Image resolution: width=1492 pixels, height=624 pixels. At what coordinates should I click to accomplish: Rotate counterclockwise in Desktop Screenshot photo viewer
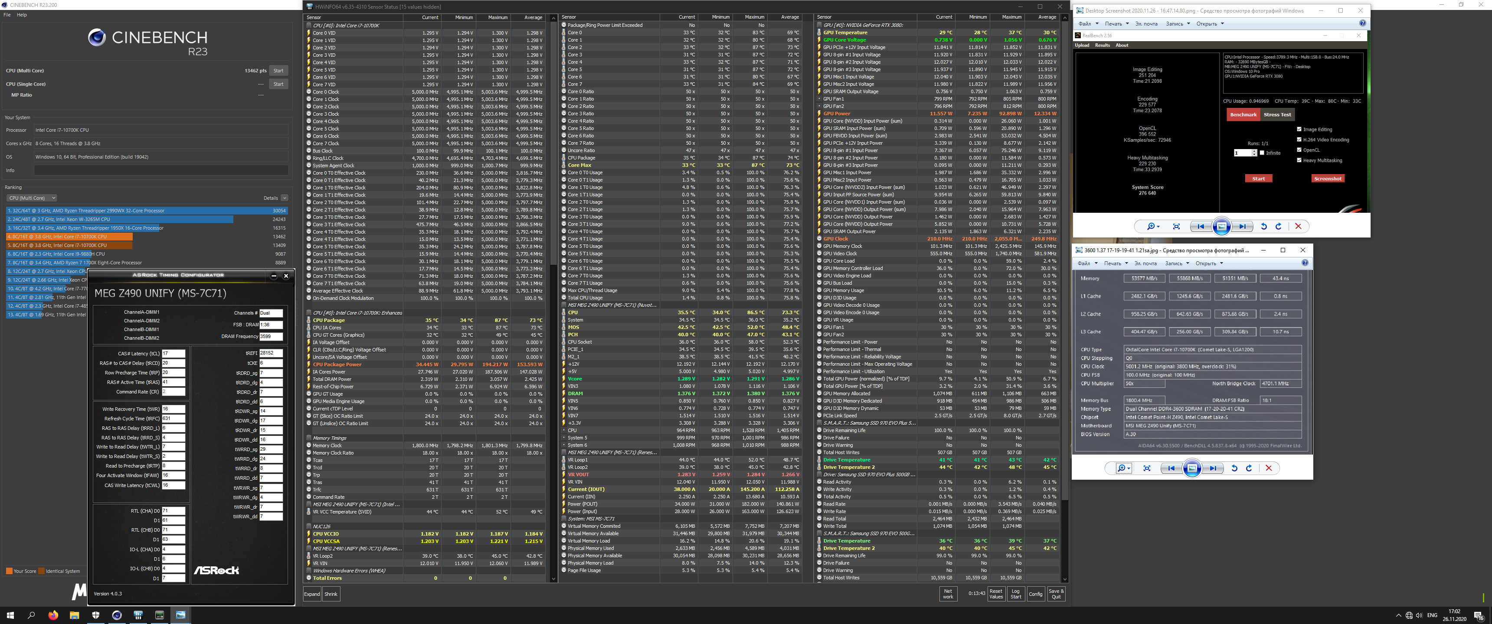tap(1264, 226)
